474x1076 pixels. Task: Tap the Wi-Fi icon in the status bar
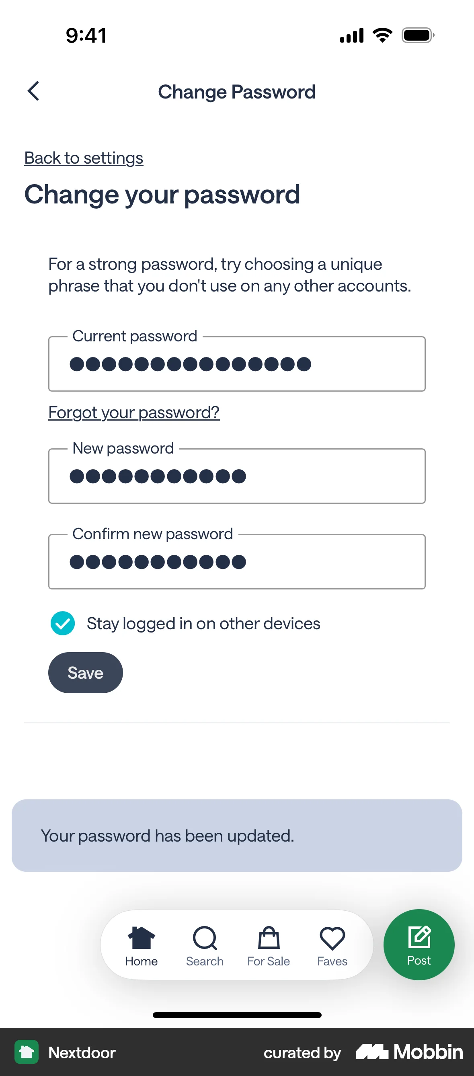point(381,35)
